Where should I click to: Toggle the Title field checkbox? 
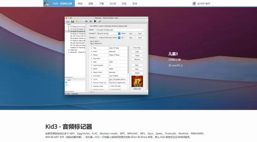pos(91,48)
